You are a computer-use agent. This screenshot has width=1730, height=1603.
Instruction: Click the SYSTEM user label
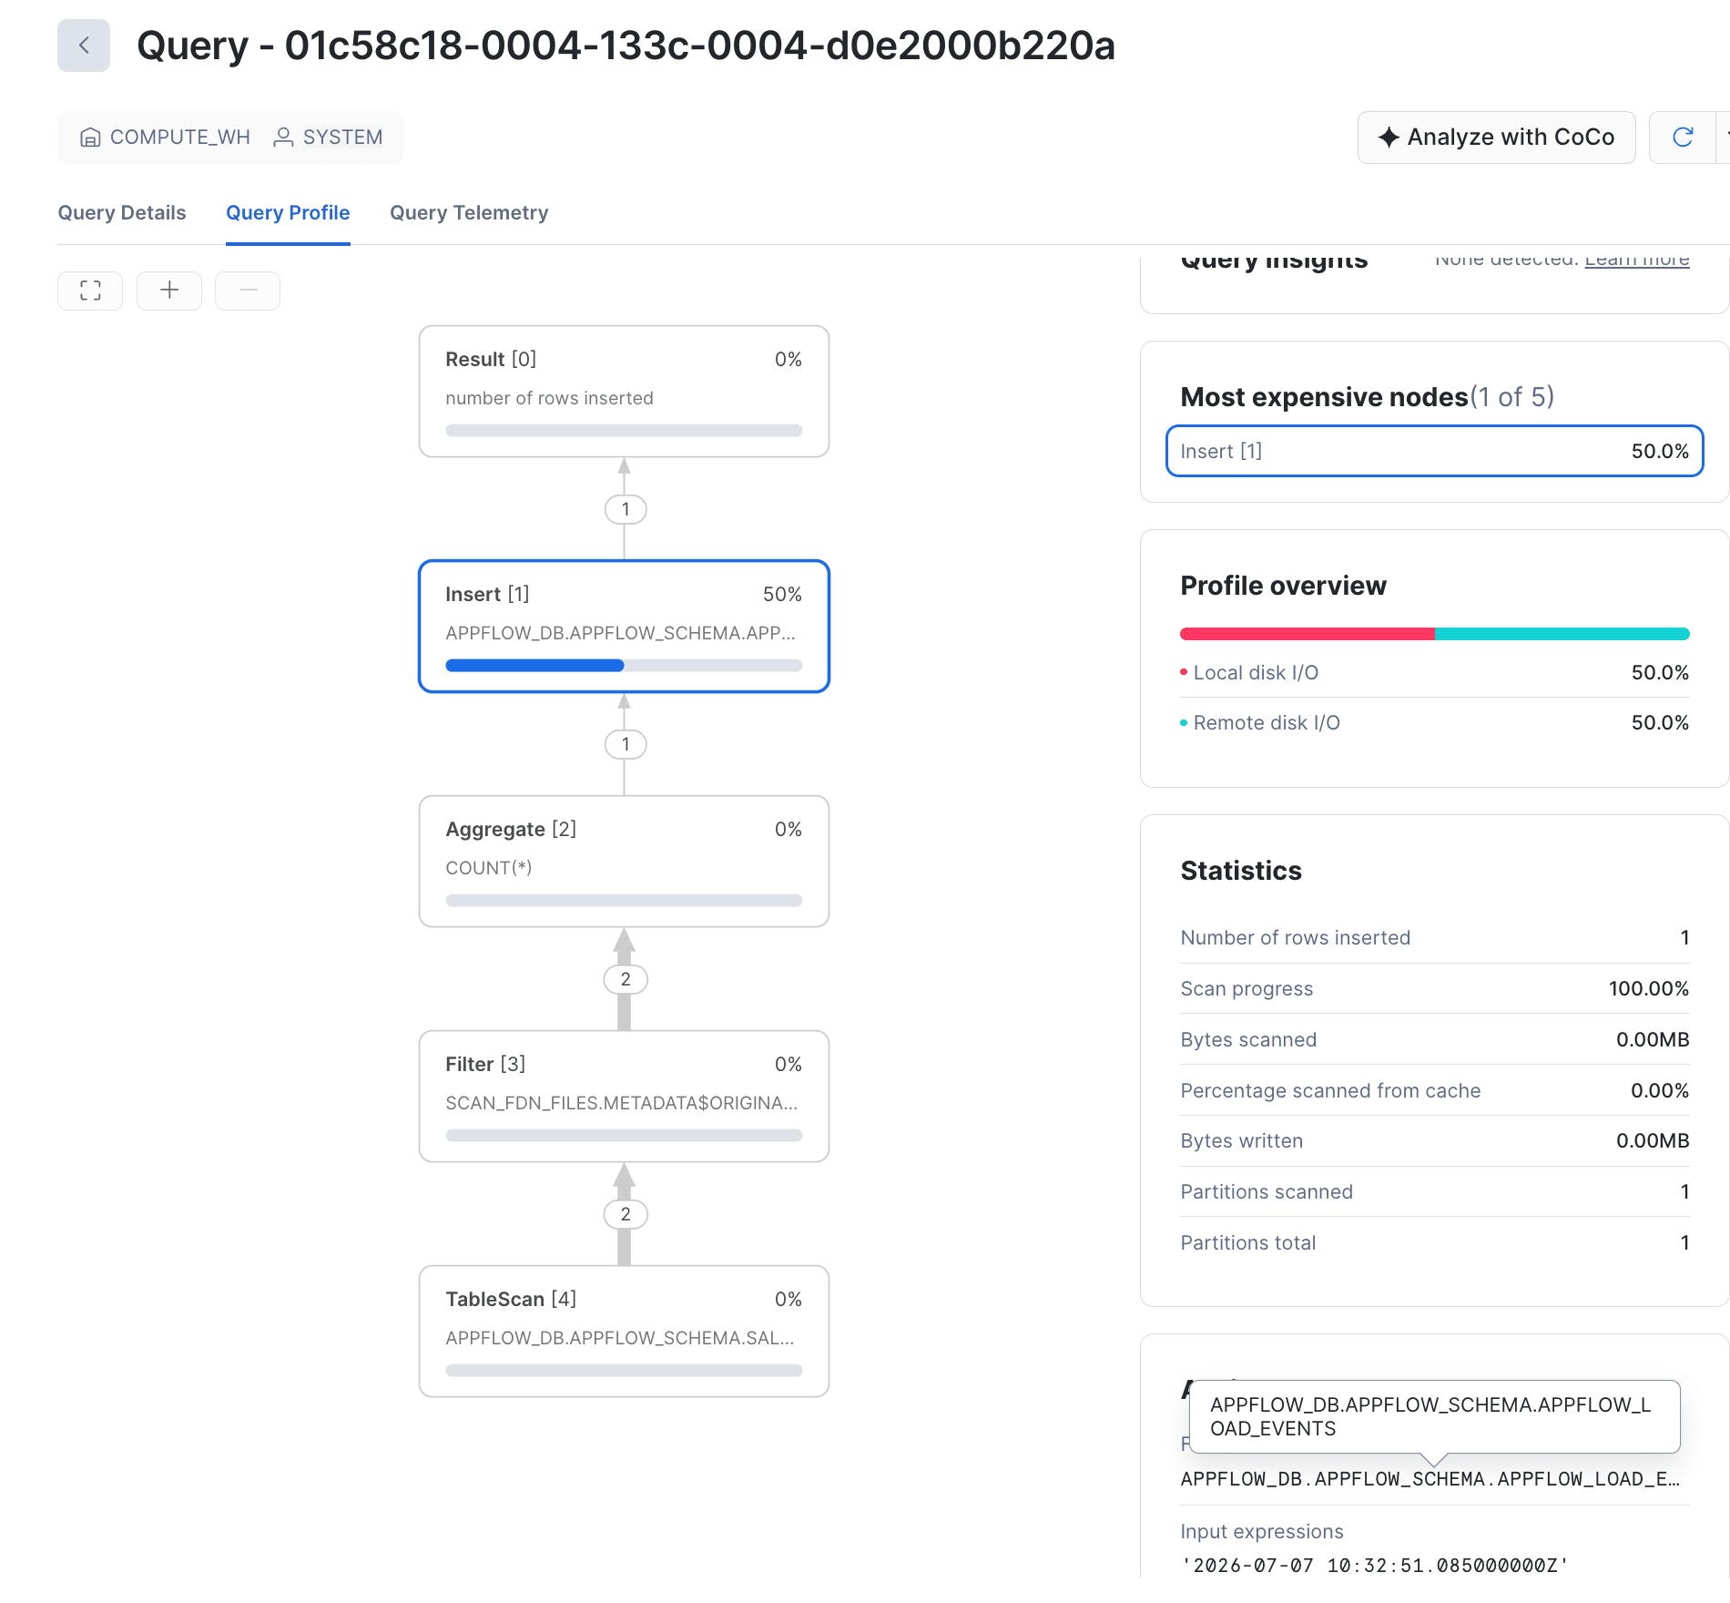[x=343, y=138]
